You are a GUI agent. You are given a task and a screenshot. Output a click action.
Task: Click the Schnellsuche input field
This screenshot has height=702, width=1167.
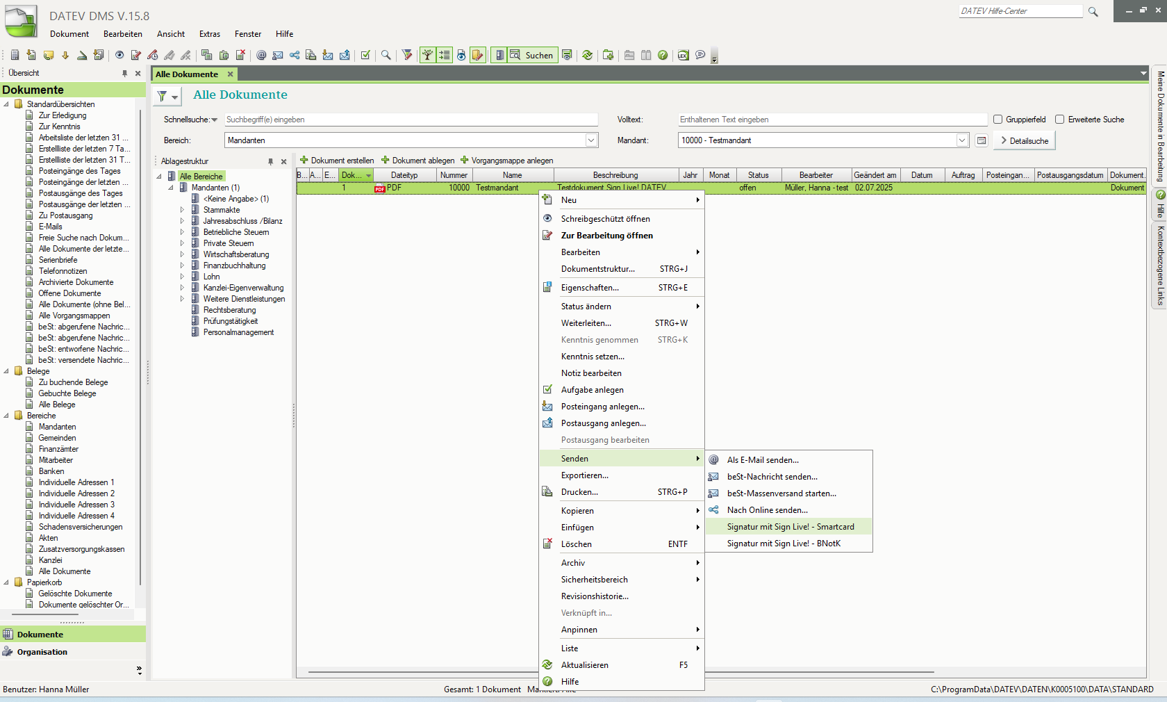pos(410,120)
